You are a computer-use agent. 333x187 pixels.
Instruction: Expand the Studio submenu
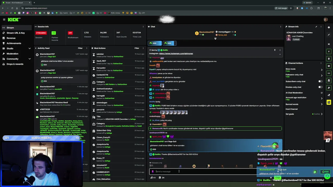pos(29,48)
